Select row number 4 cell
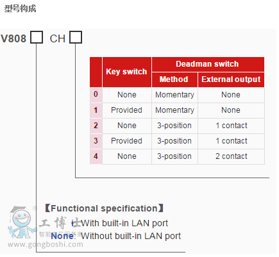Viewport: 279px width, 257px height. point(96,156)
